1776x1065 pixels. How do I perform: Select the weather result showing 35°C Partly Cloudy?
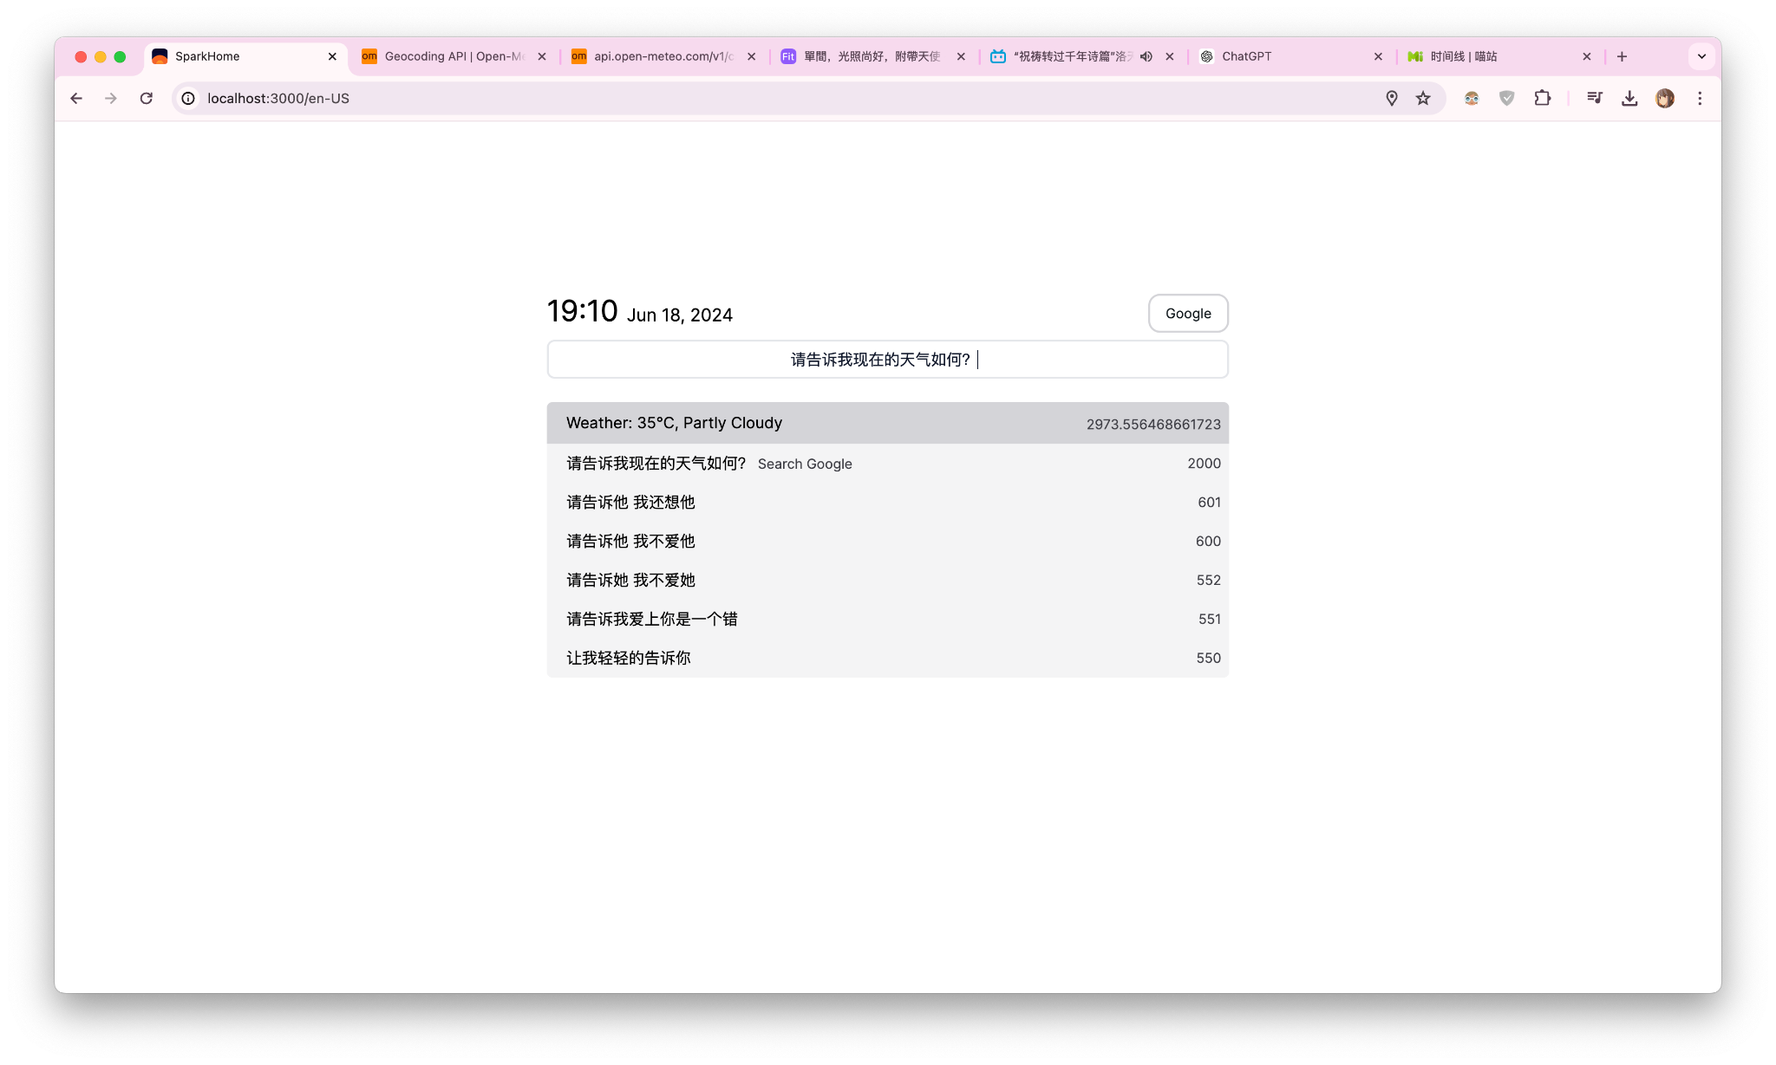(x=886, y=423)
